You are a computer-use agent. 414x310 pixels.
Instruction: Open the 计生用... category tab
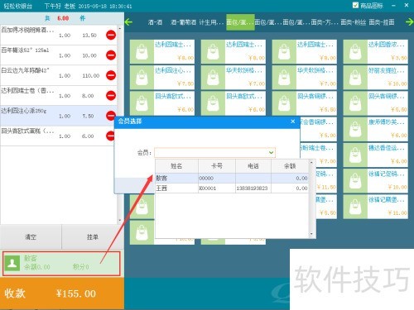point(211,22)
